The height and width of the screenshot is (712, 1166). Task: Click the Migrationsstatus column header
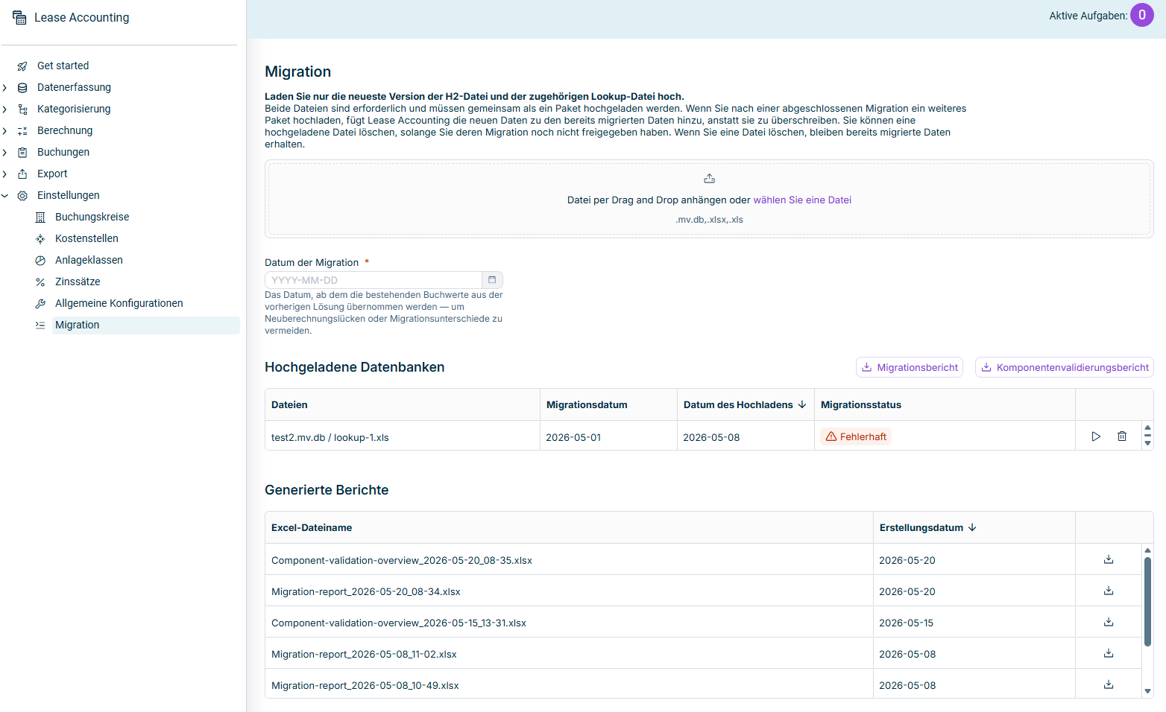[x=945, y=404]
